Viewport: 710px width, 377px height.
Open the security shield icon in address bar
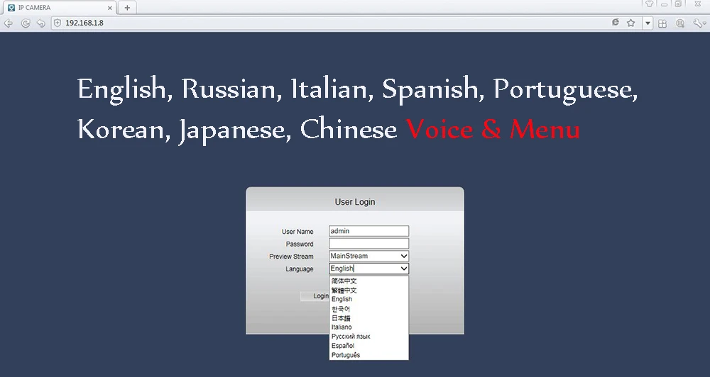coord(58,23)
